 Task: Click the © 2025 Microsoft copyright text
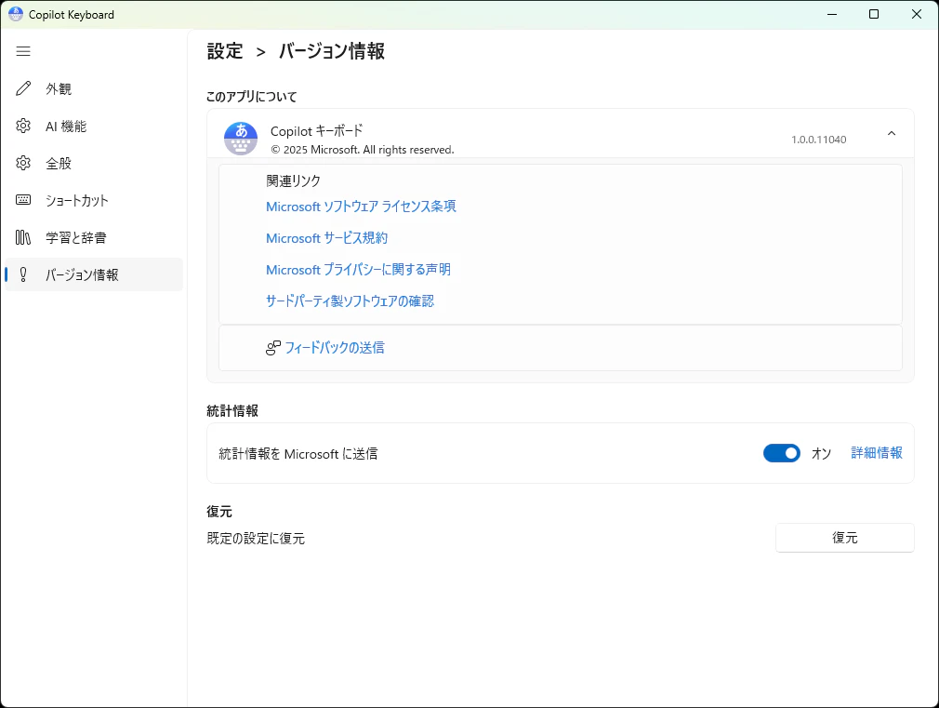click(x=363, y=150)
